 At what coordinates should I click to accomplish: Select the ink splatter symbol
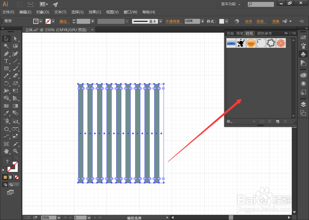tap(241, 43)
